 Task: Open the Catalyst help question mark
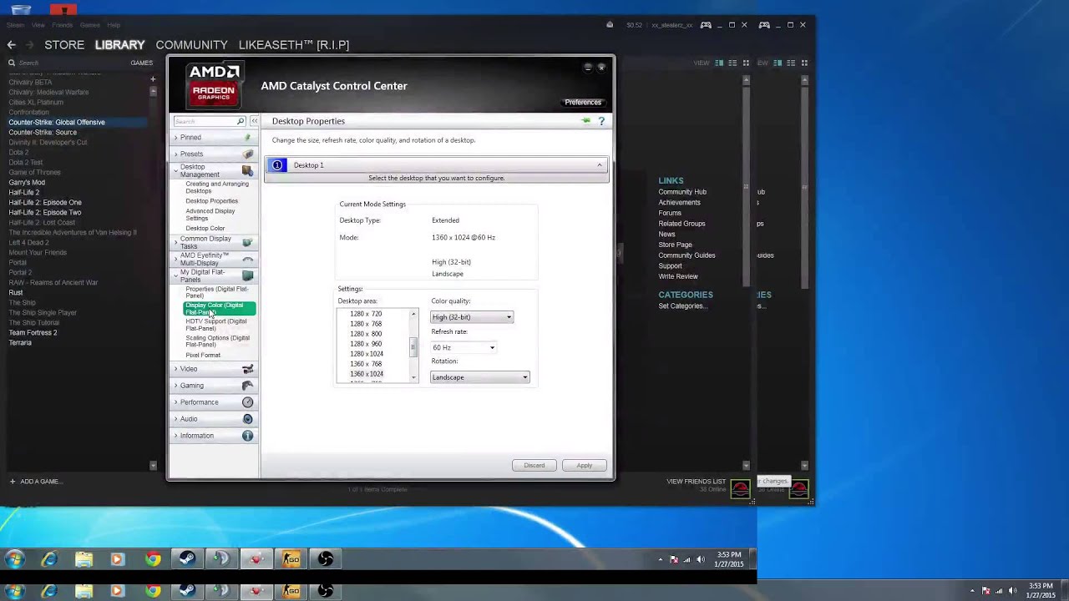click(601, 121)
